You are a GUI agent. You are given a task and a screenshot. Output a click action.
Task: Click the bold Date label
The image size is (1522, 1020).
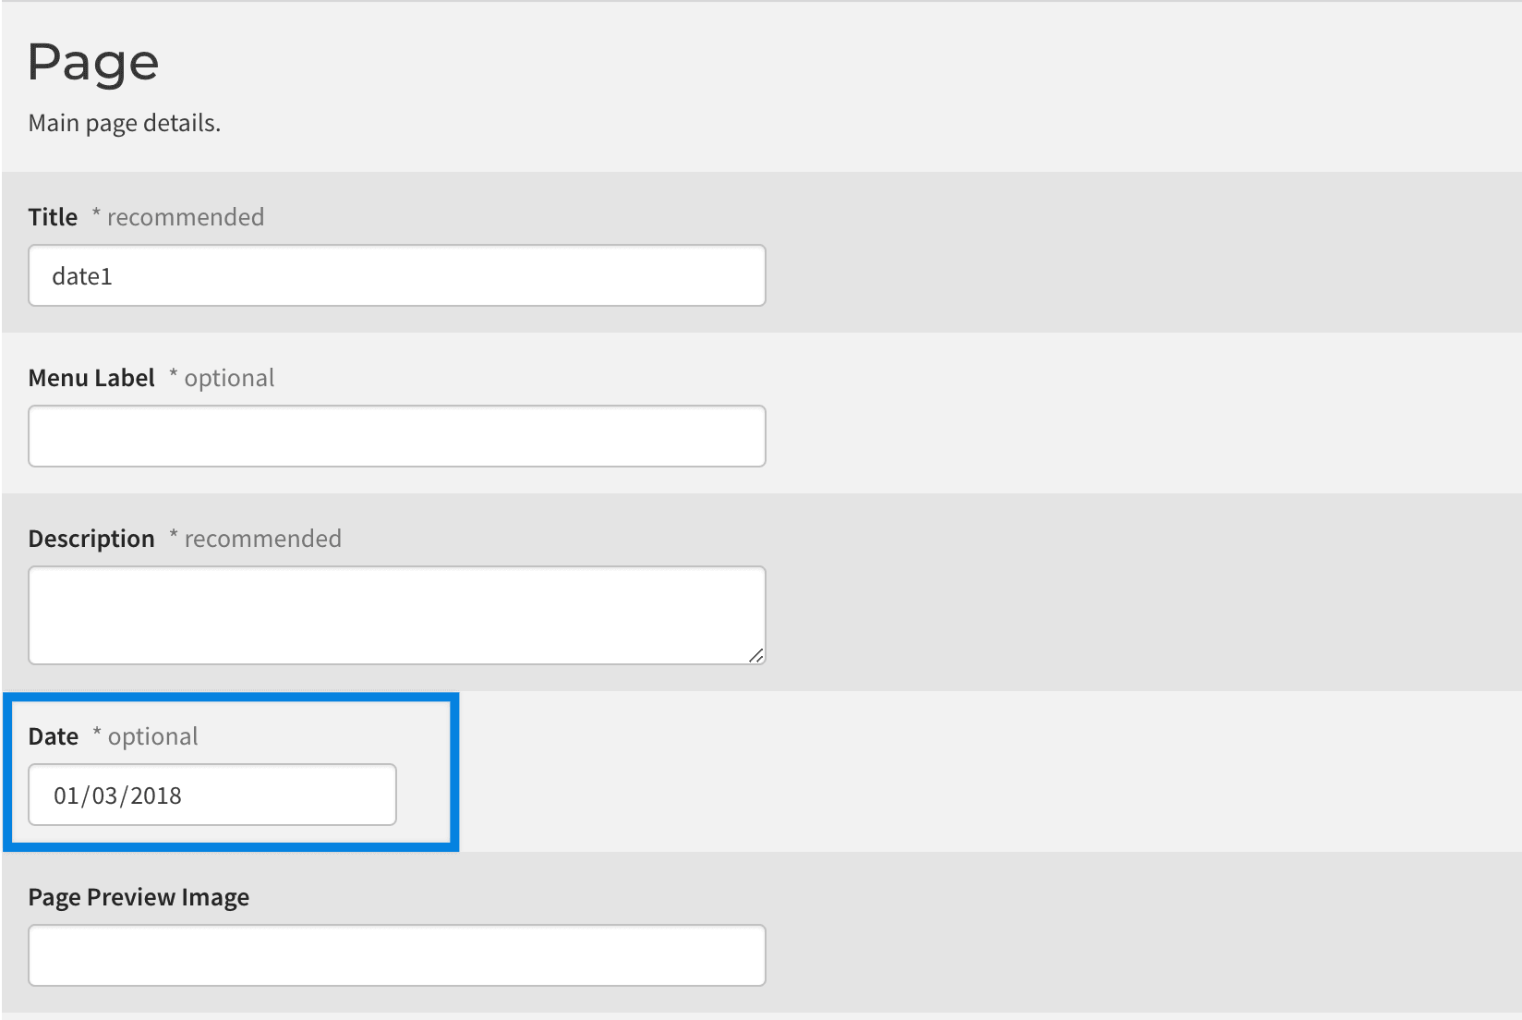[54, 736]
